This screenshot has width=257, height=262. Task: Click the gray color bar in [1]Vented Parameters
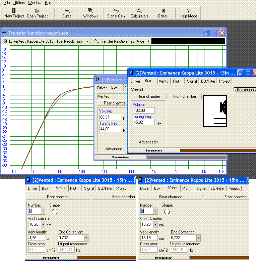click(x=187, y=157)
